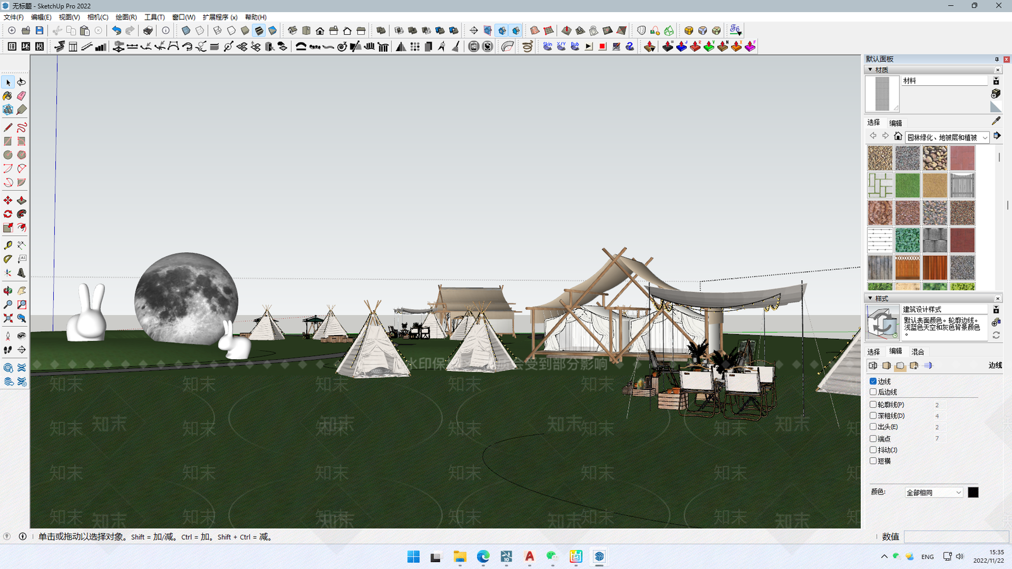
Task: Open Microsoft Edge from the taskbar
Action: tap(483, 556)
